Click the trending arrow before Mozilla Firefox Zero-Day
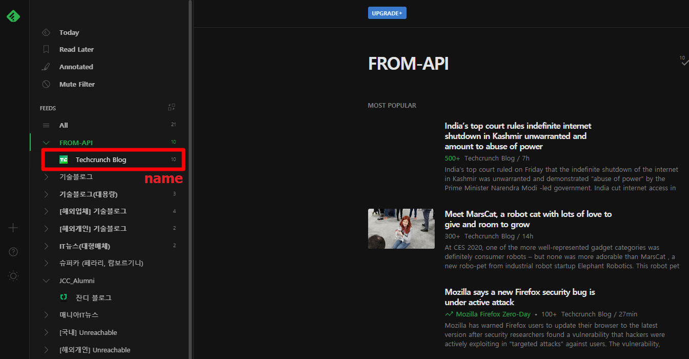The width and height of the screenshot is (689, 359). point(449,314)
